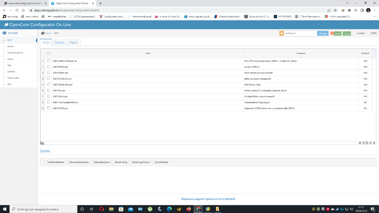Click the red X icon beside Save
379x213 pixels.
[x=332, y=33]
